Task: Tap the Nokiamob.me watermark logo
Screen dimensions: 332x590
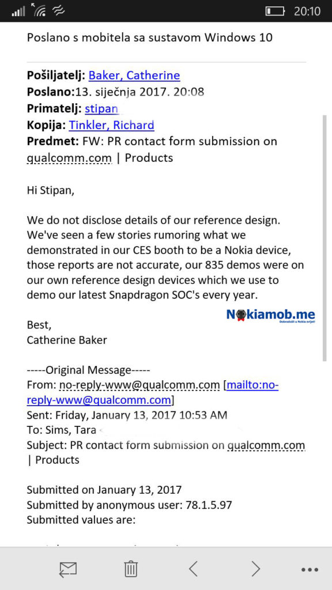Action: click(x=271, y=315)
